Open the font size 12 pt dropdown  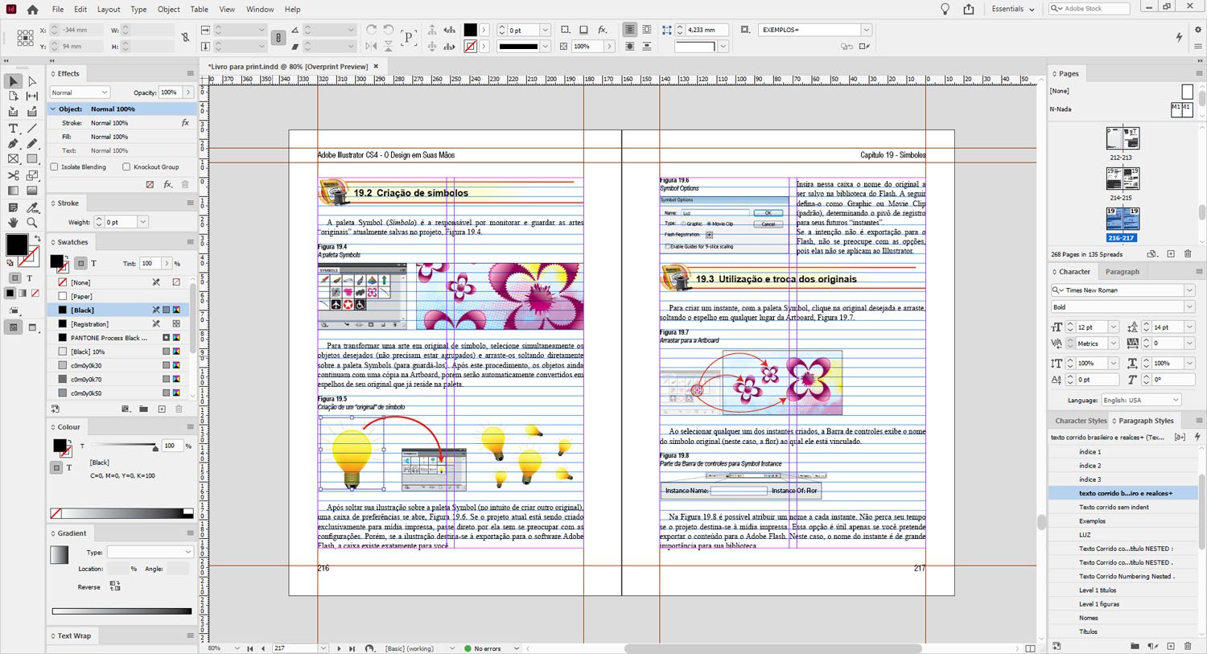pos(1114,327)
